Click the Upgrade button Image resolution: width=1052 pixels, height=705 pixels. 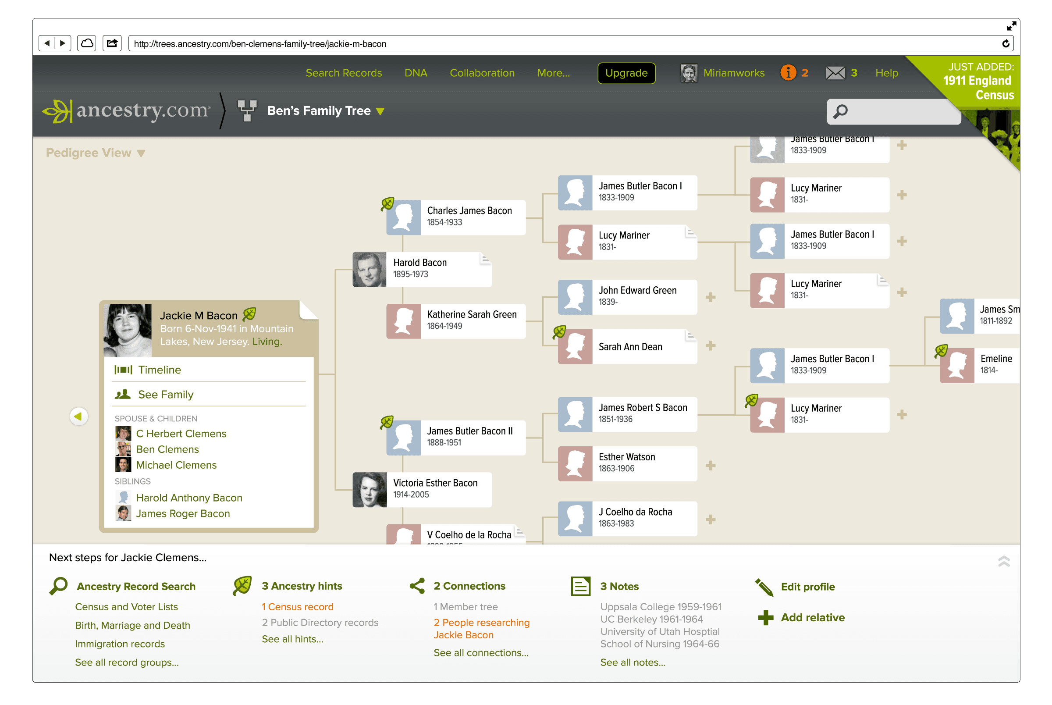[626, 73]
